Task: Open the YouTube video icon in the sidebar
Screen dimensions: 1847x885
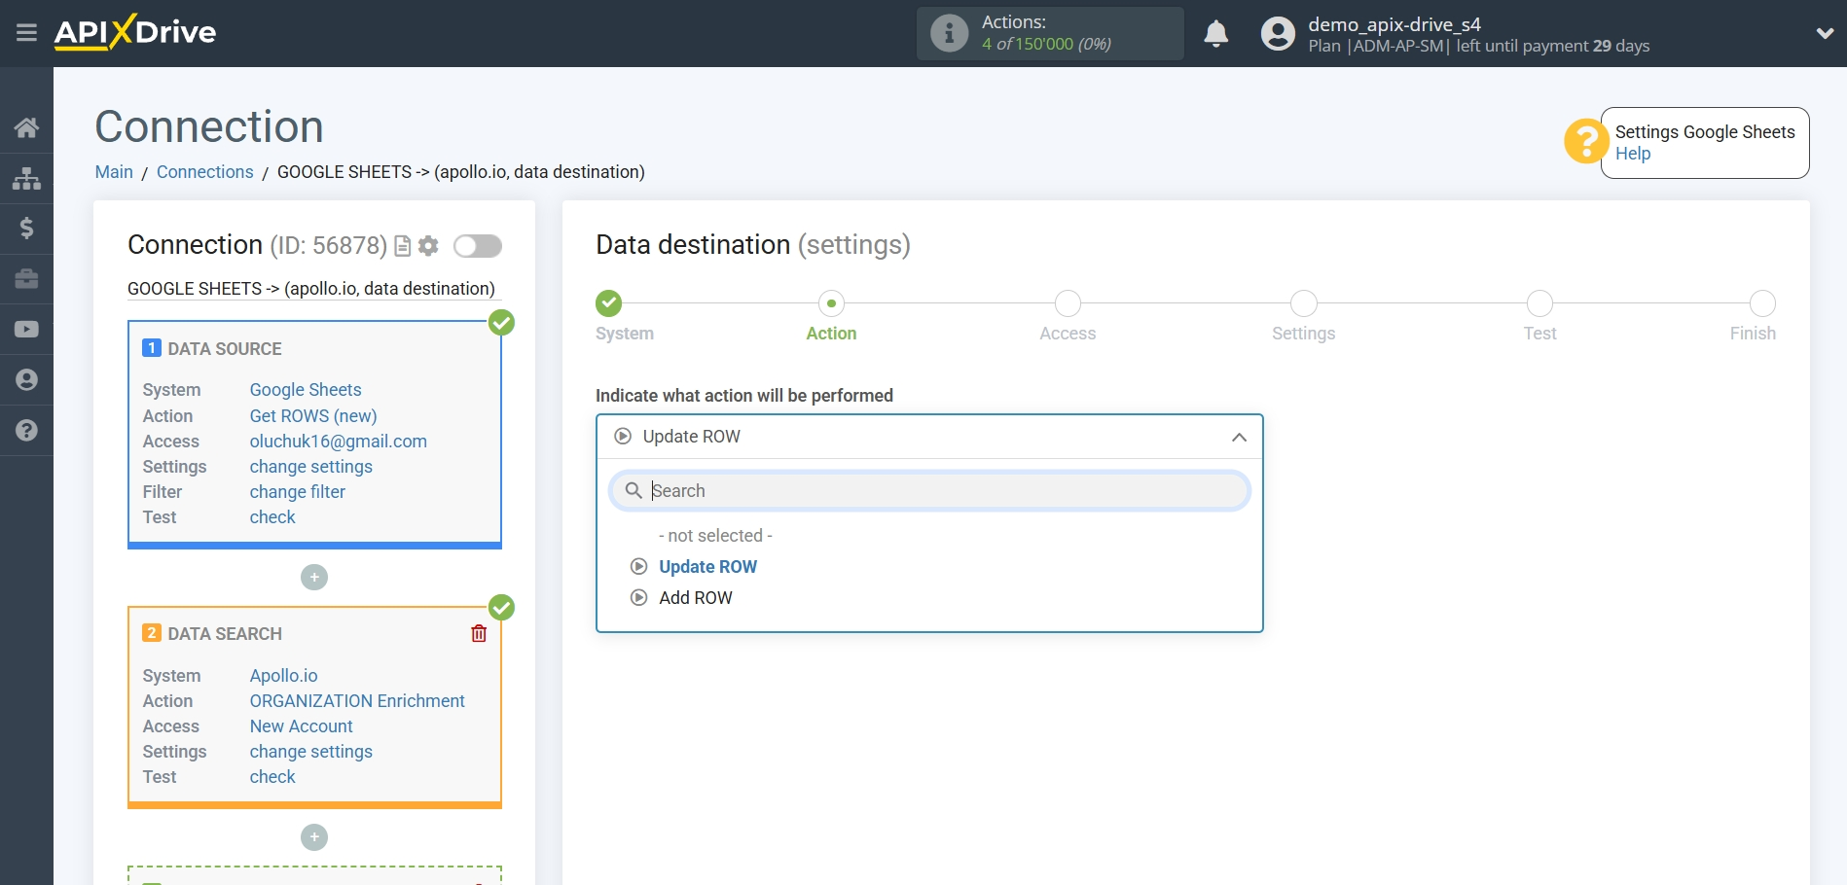Action: 26,330
